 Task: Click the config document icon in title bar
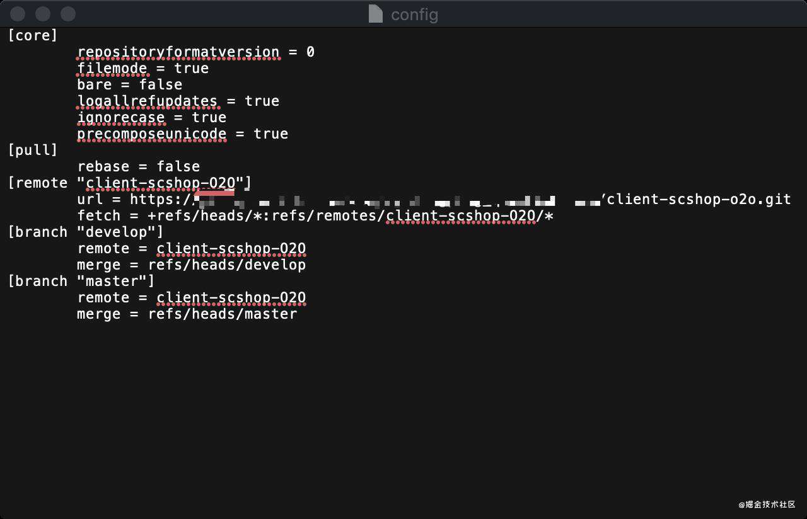[376, 14]
